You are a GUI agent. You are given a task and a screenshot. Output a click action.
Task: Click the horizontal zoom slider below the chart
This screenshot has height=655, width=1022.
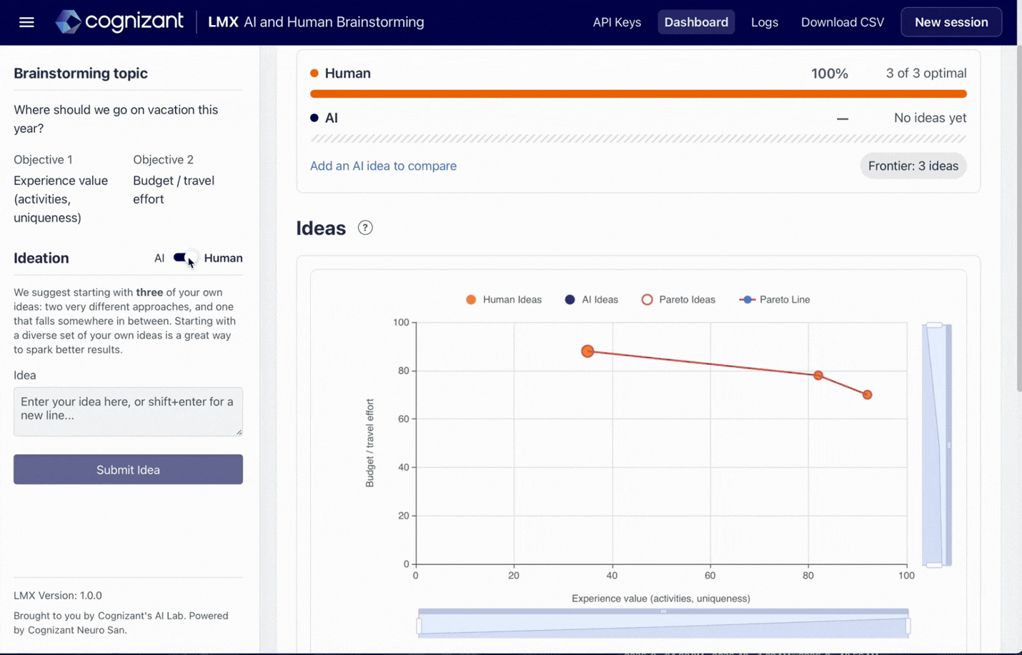coord(663,624)
